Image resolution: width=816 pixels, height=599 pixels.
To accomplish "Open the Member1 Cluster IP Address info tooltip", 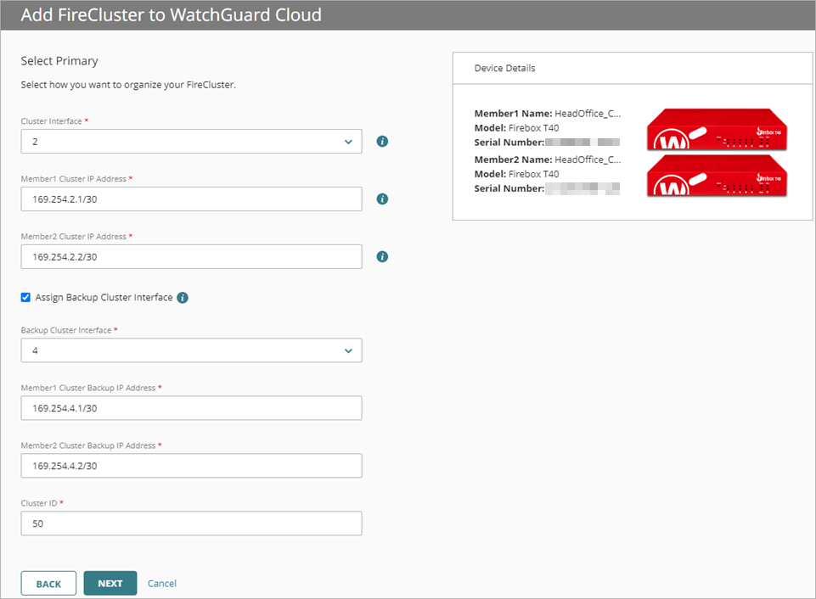I will pyautogui.click(x=381, y=199).
